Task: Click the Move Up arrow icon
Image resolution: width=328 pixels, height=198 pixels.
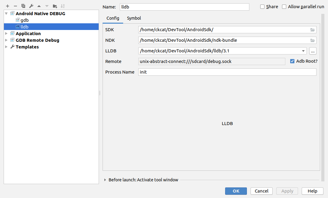Action: coord(39,6)
